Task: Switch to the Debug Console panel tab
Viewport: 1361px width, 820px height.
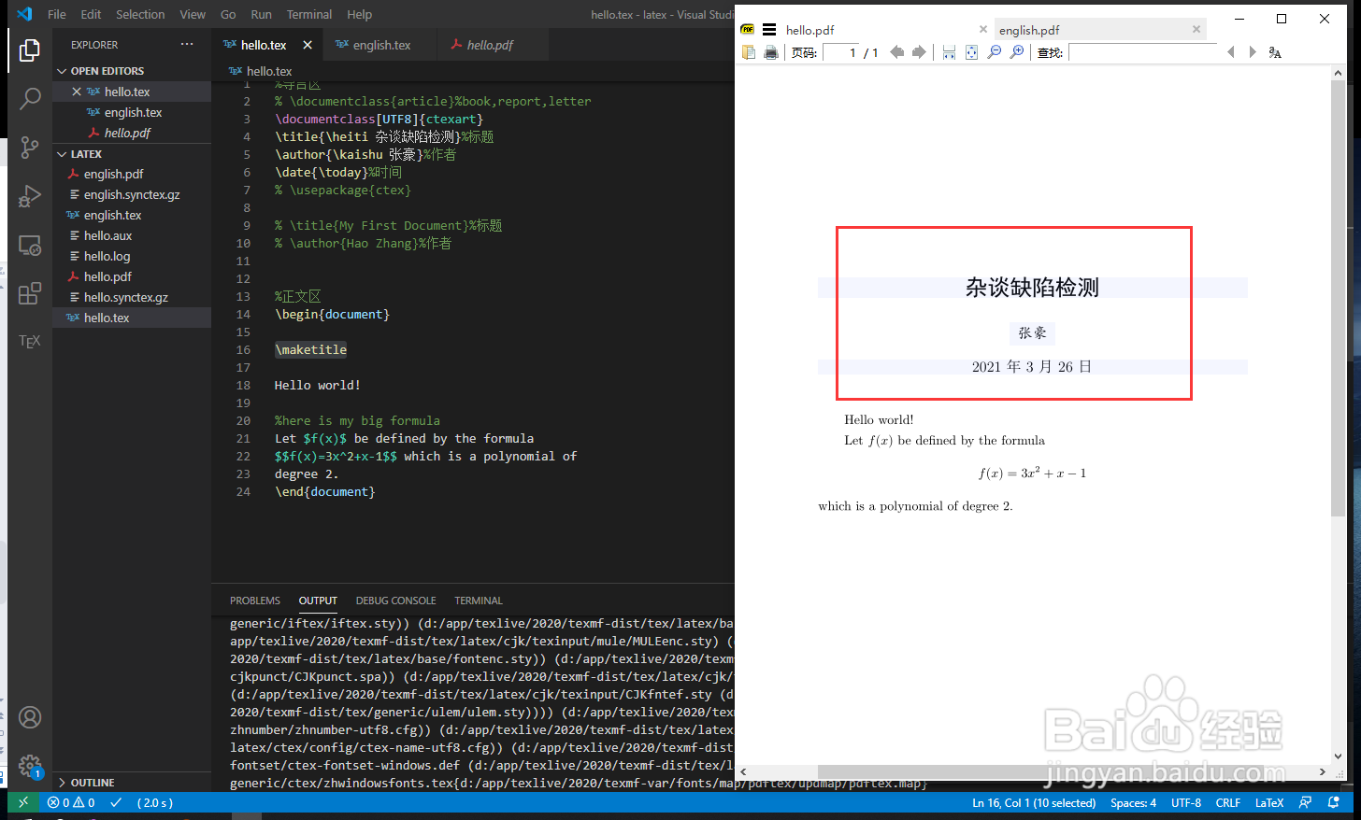Action: (x=395, y=601)
